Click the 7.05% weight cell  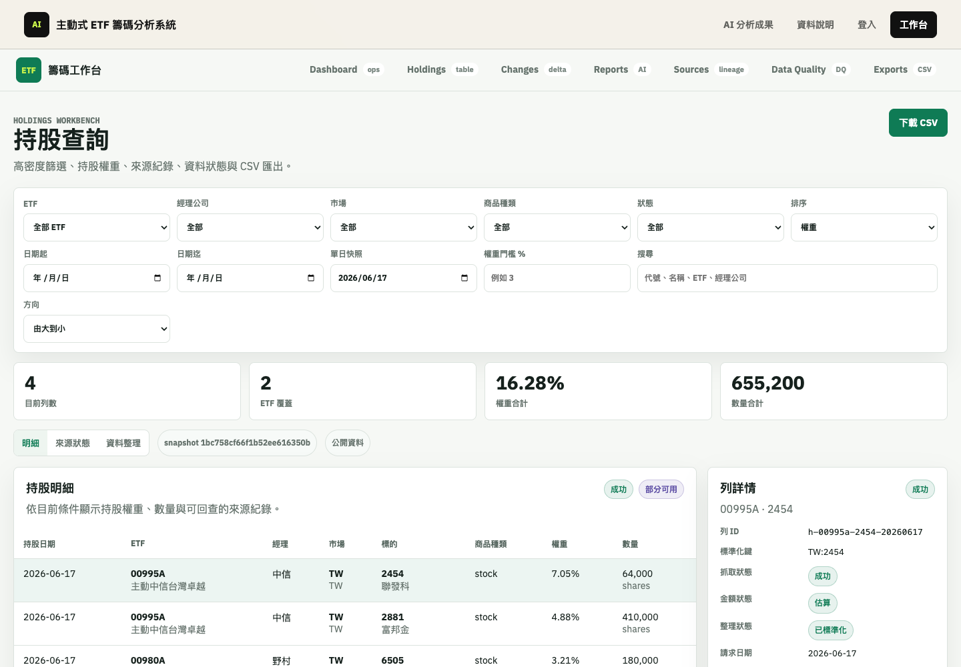pyautogui.click(x=565, y=574)
